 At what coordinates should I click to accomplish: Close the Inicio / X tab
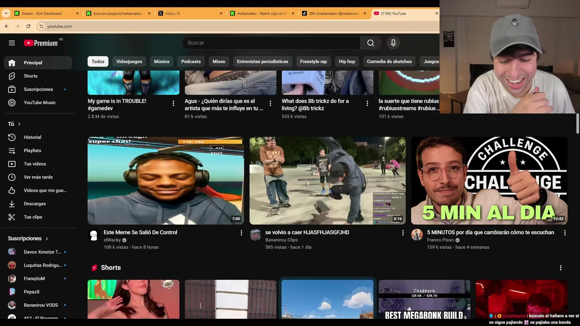pos(221,14)
